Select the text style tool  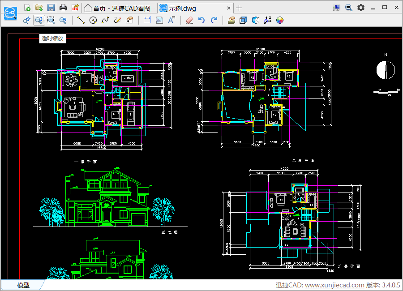point(171,20)
